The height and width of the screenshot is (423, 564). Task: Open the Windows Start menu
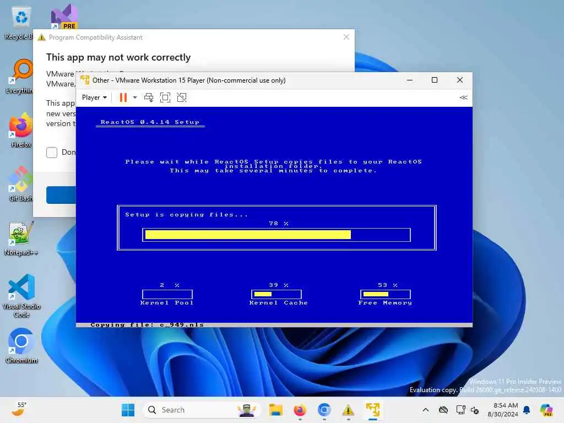pyautogui.click(x=128, y=410)
